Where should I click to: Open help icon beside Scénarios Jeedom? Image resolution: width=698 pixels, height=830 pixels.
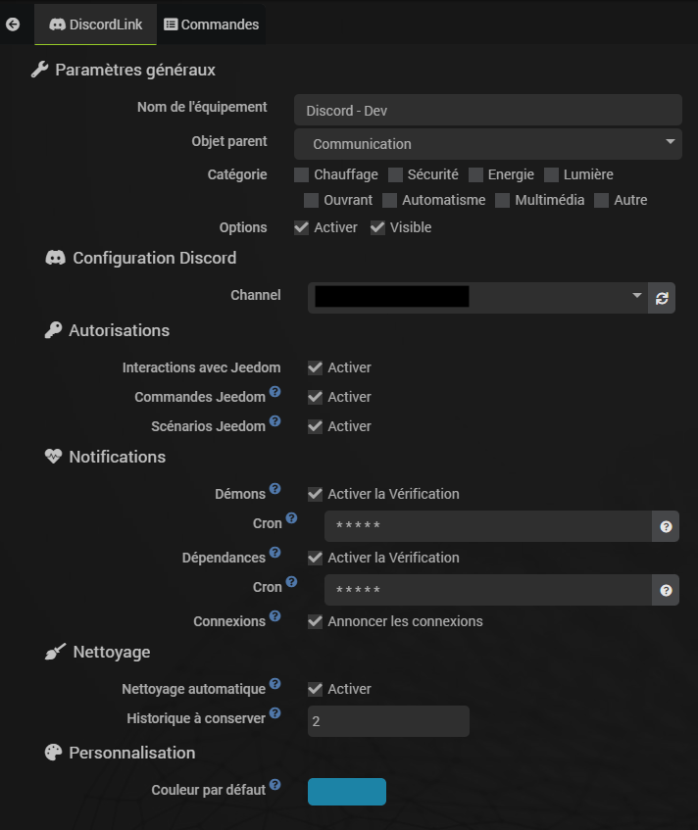tap(274, 421)
